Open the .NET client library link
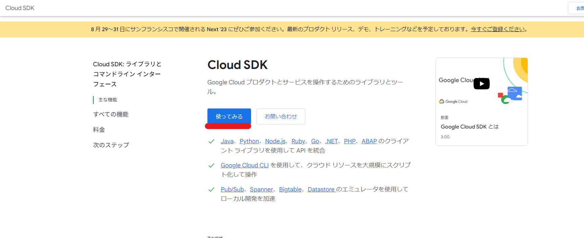This screenshot has height=238, width=584. click(x=332, y=141)
